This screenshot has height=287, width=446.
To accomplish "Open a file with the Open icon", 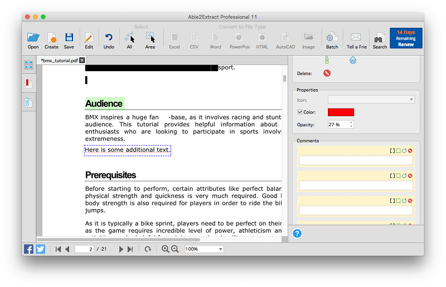I will pos(33,40).
